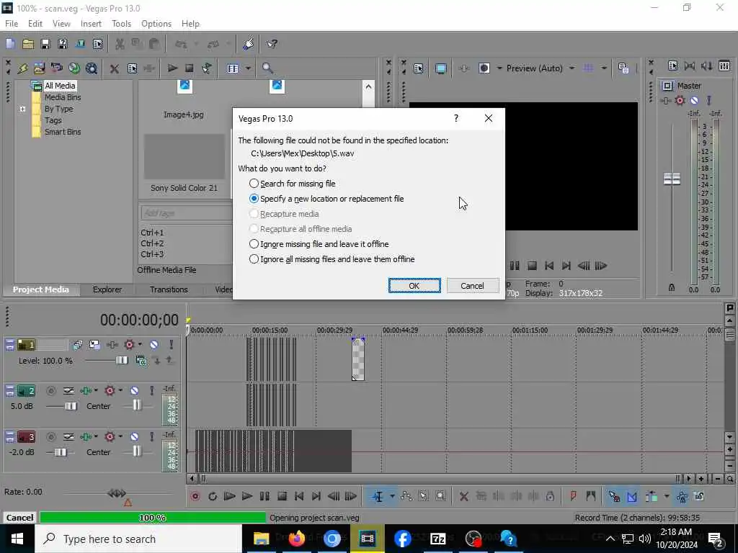Click the Delete X icon in editing toolbar

tap(463, 496)
